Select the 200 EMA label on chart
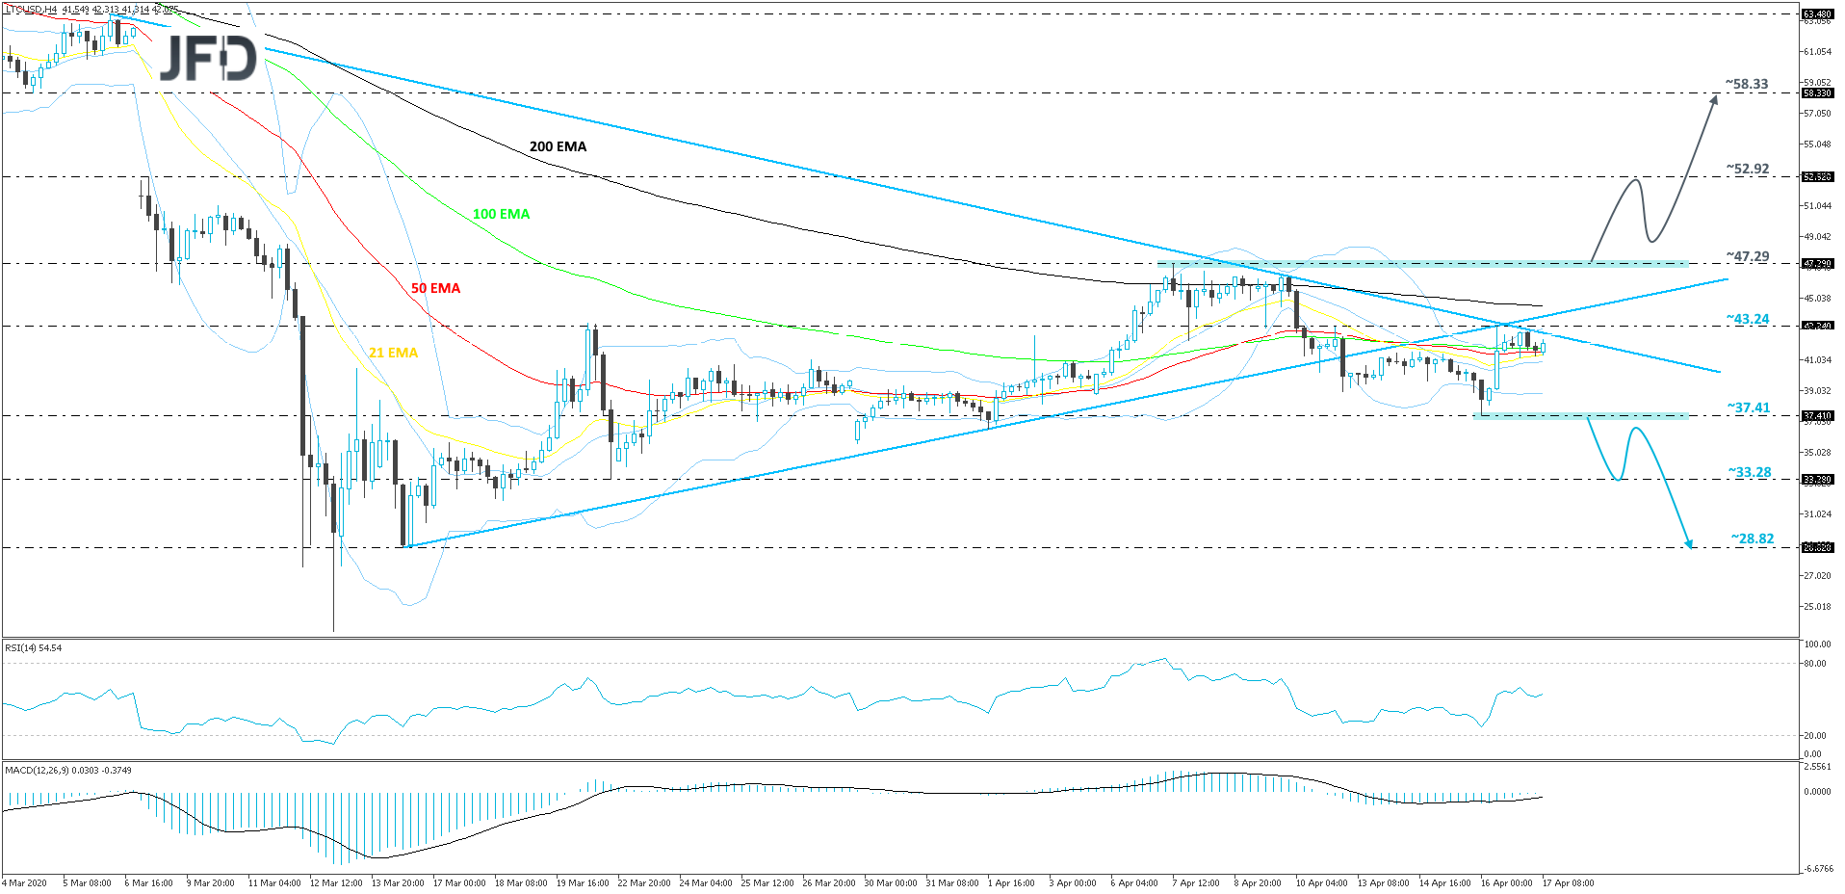The width and height of the screenshot is (1845, 894). coord(559,146)
